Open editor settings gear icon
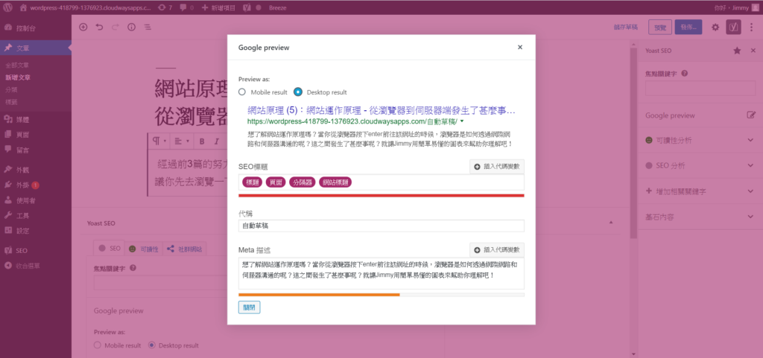 [x=715, y=28]
